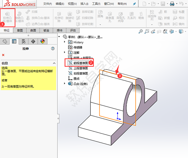The height and width of the screenshot is (158, 188).
Task: Click the Print icon in top toolbar
Action: click(172, 4)
